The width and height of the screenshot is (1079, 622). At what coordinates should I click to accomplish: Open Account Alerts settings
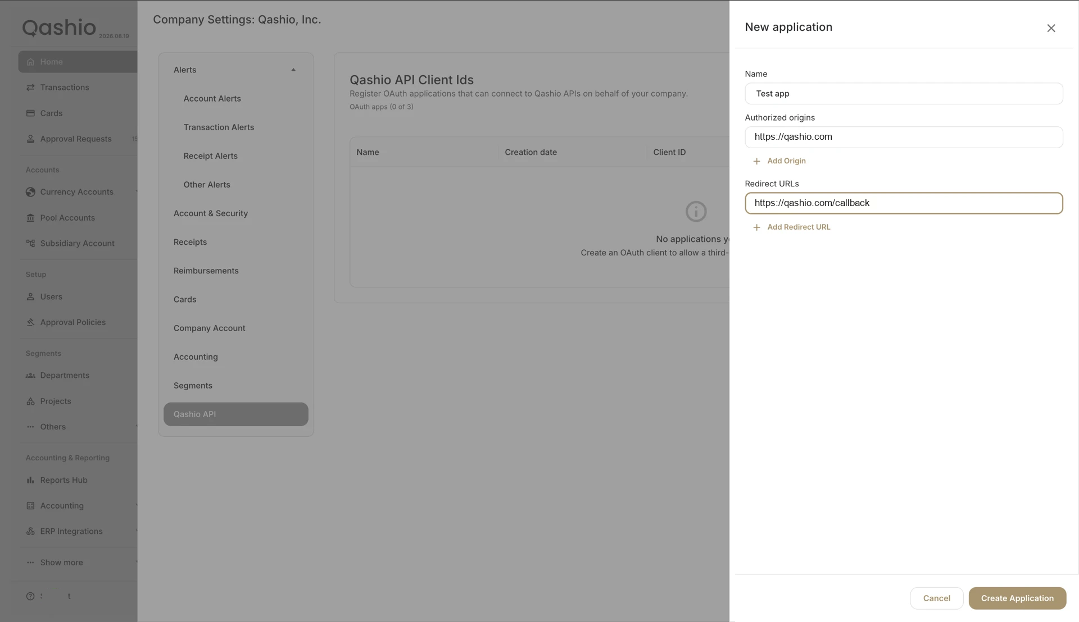[x=212, y=99]
